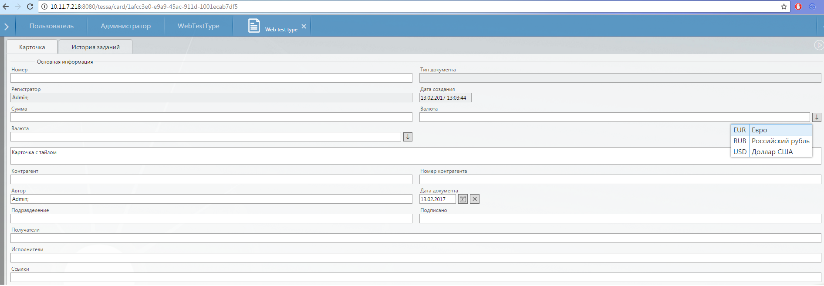This screenshot has height=286, width=824.
Task: Open the left Валюта dropdown arrow
Action: [408, 137]
